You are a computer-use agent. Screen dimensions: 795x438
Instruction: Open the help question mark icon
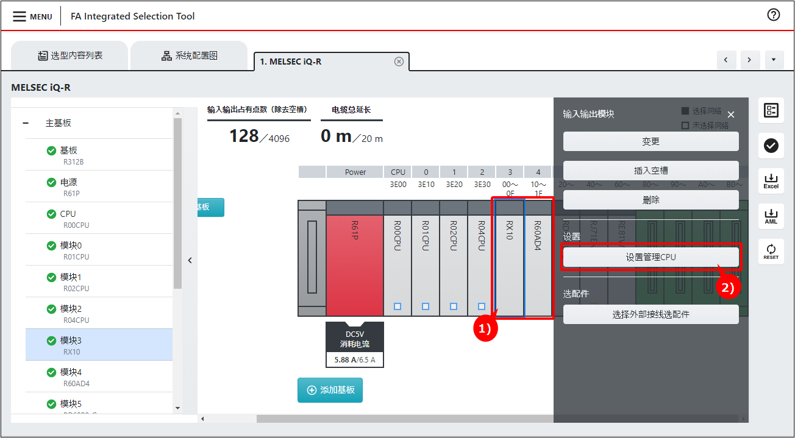coord(774,15)
